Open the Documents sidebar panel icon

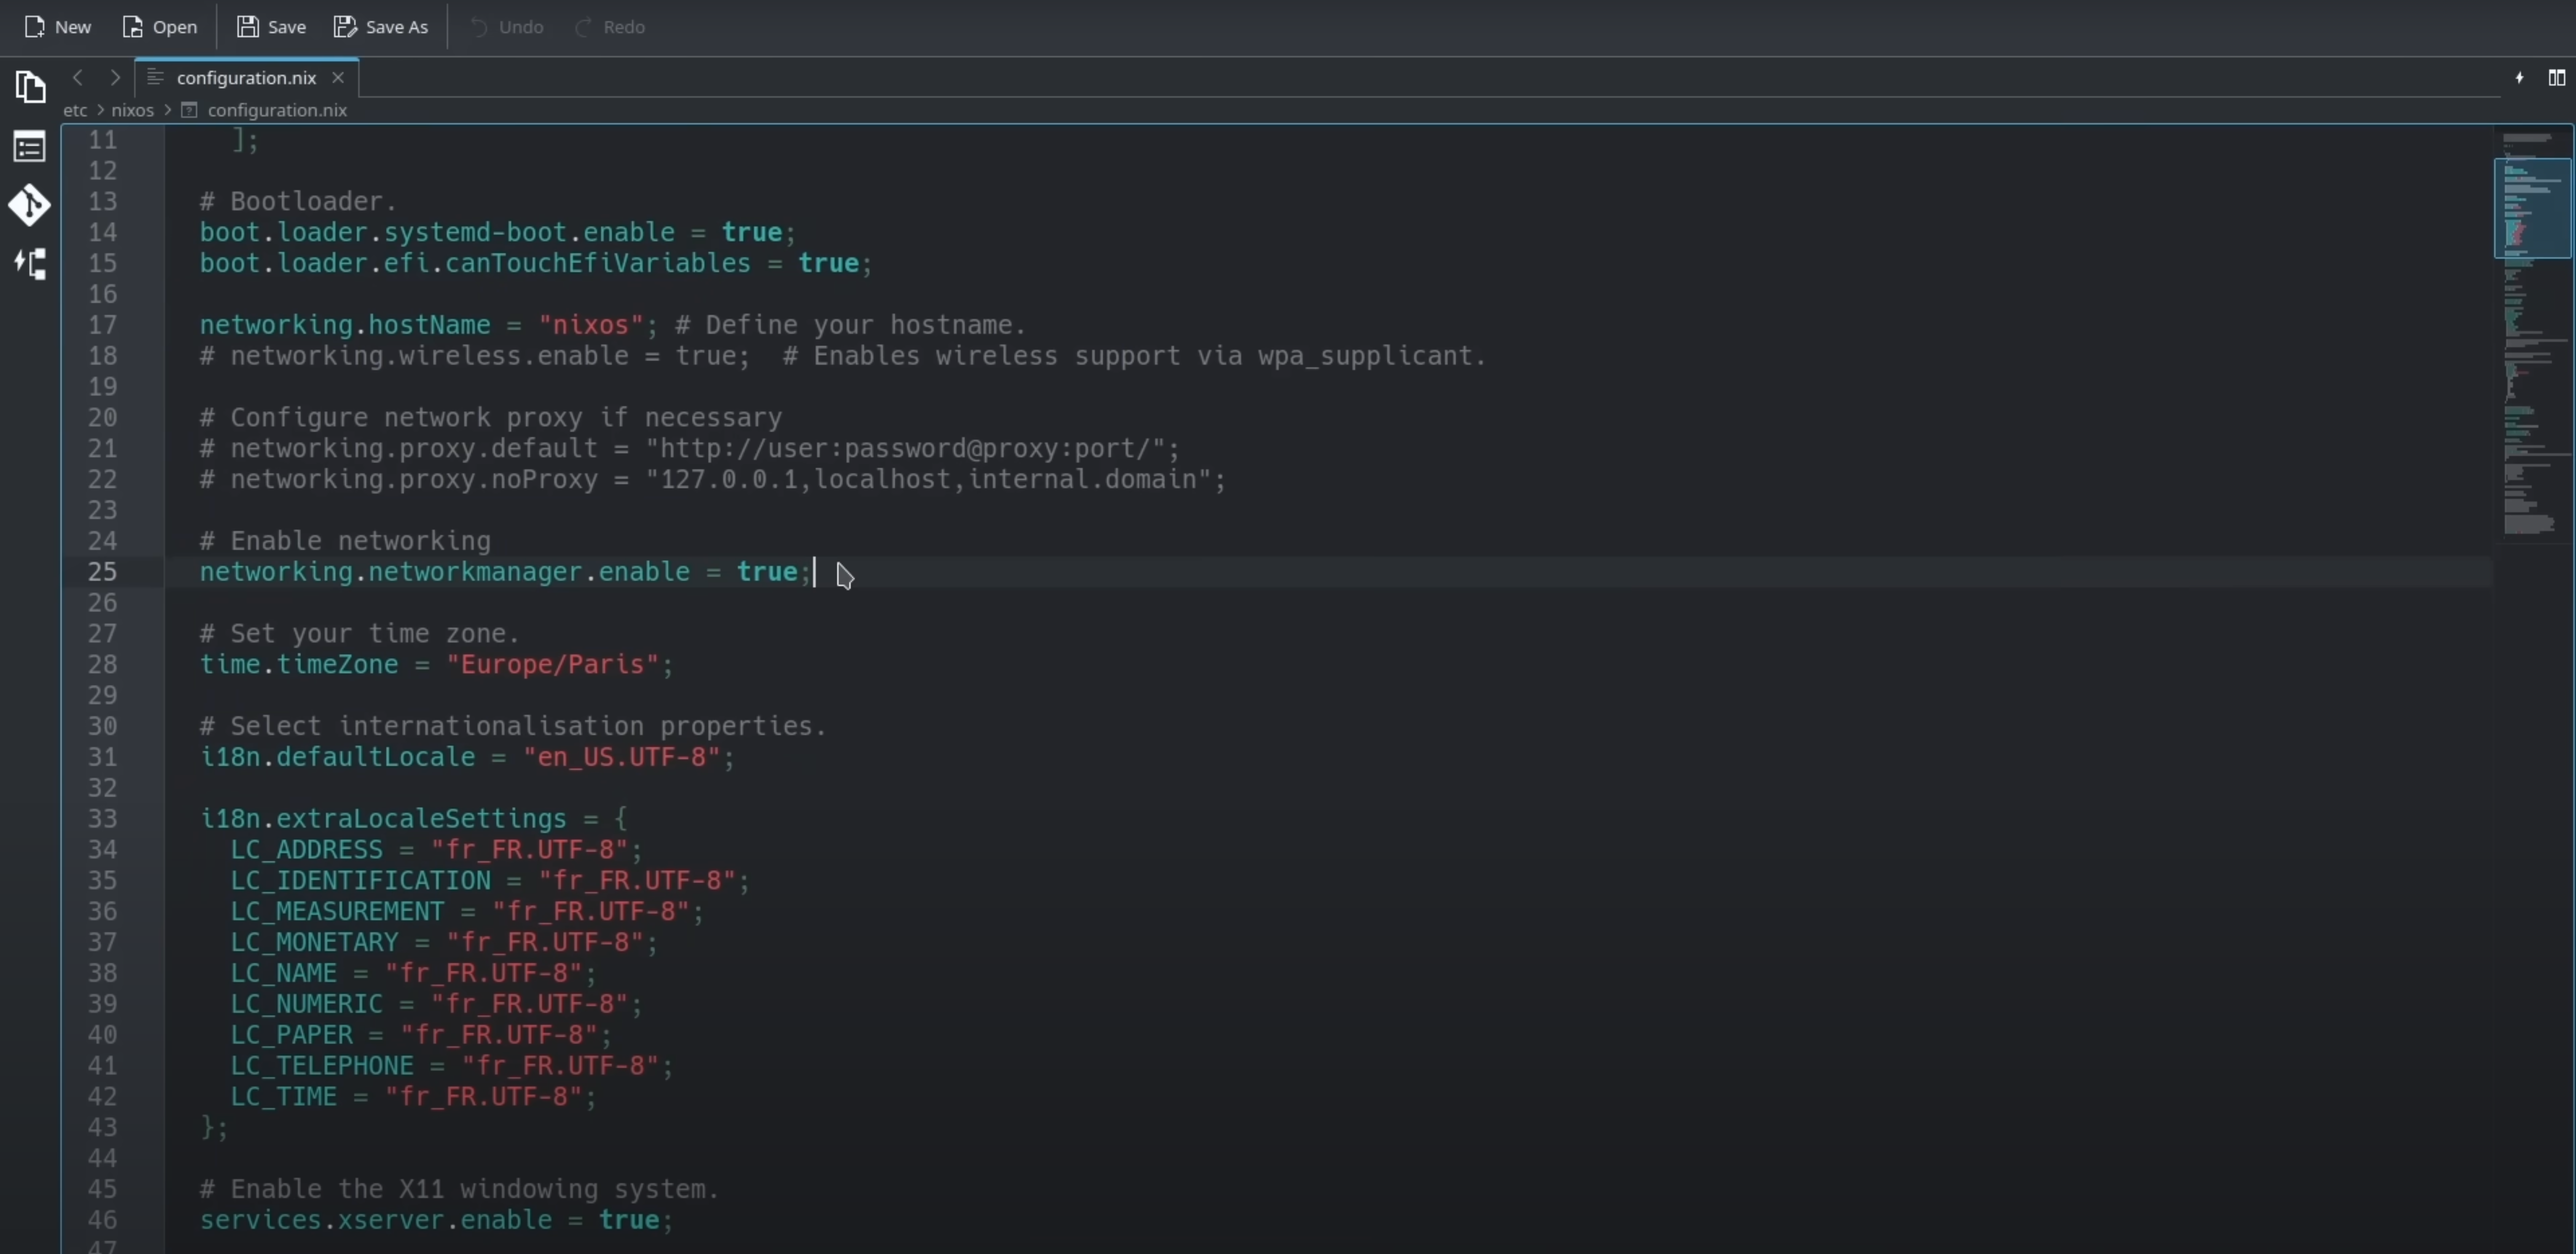tap(30, 87)
